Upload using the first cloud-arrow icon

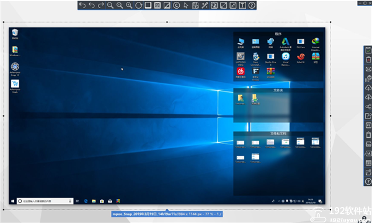click(368, 88)
